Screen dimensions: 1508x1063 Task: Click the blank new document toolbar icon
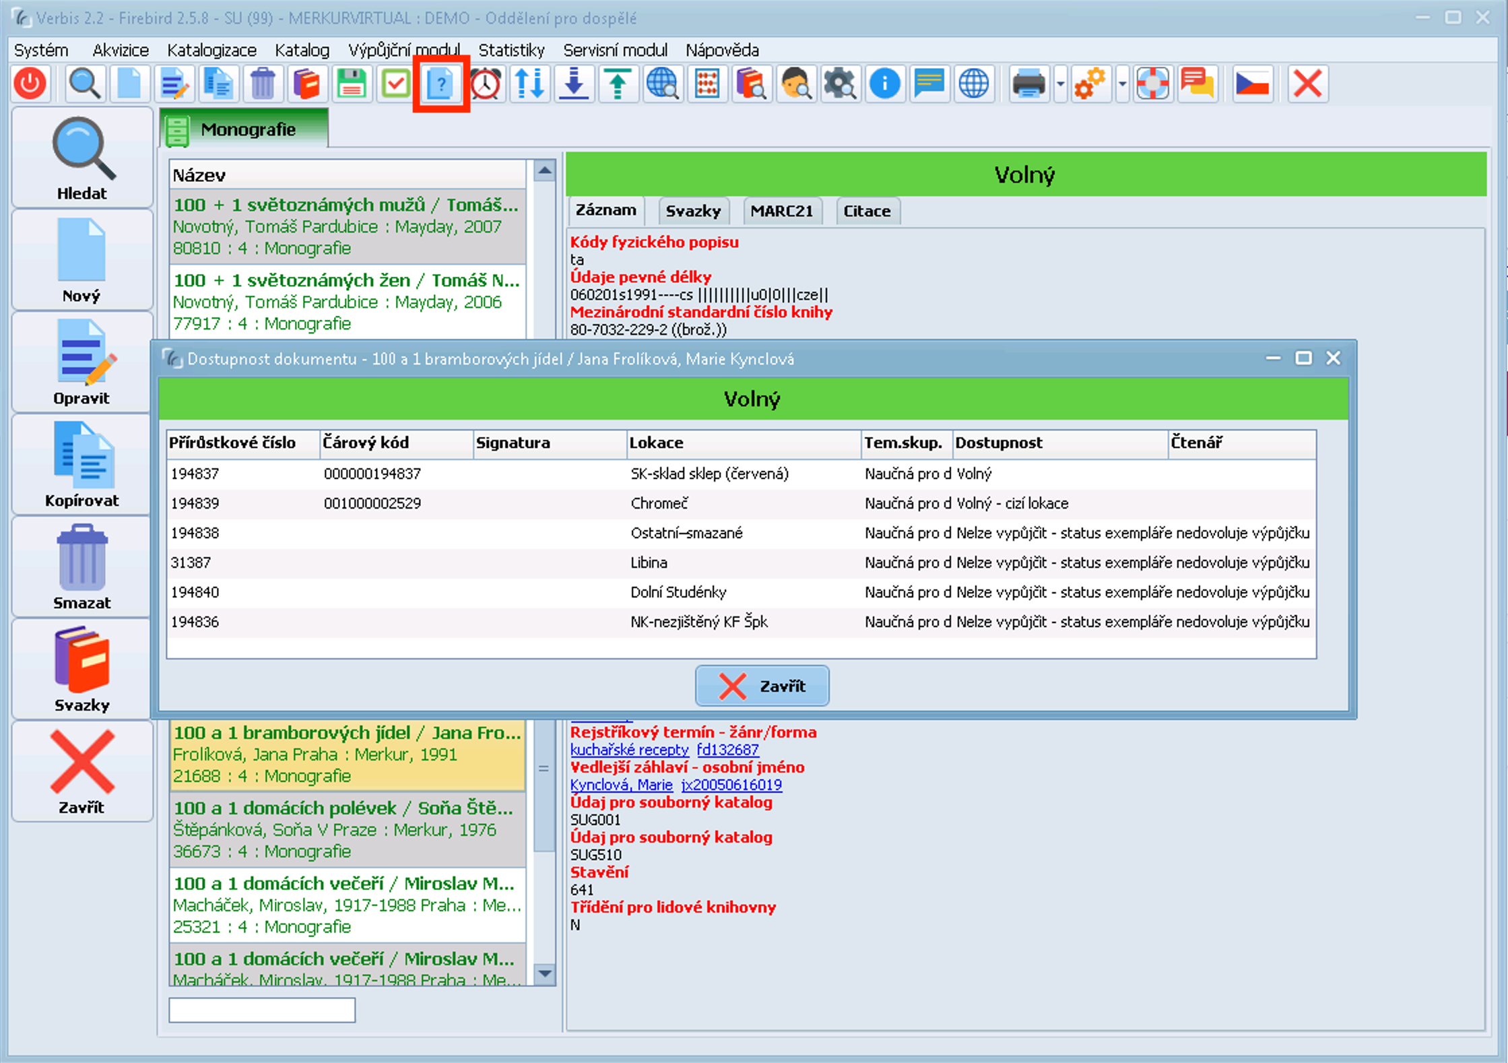click(129, 84)
